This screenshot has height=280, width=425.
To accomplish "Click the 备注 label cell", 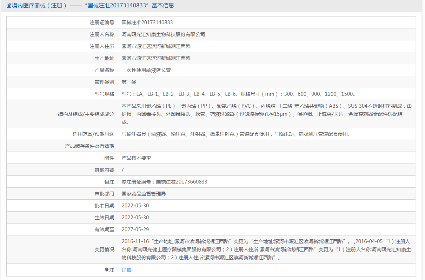I will point(62,182).
